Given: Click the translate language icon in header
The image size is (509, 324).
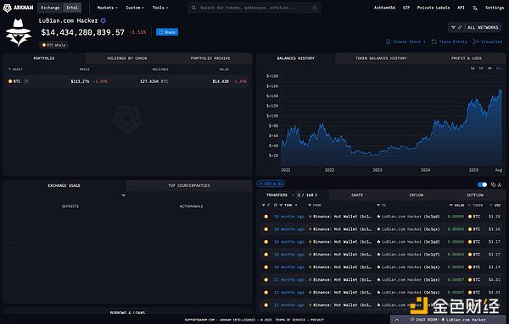Looking at the screenshot, I should [475, 8].
